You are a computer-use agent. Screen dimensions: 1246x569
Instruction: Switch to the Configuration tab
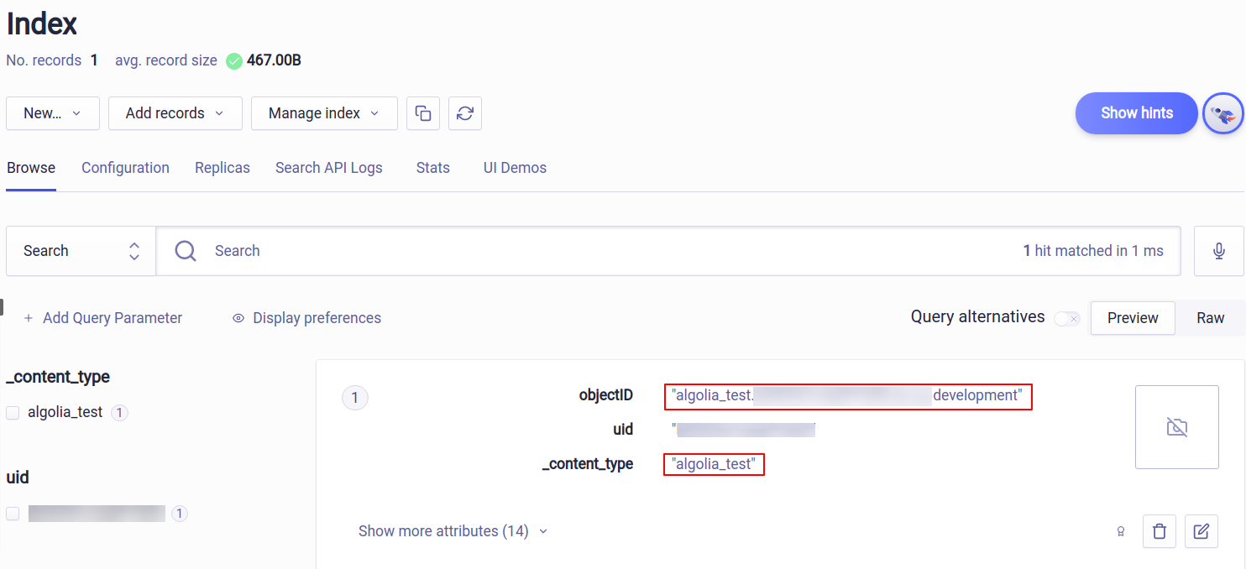pos(125,168)
